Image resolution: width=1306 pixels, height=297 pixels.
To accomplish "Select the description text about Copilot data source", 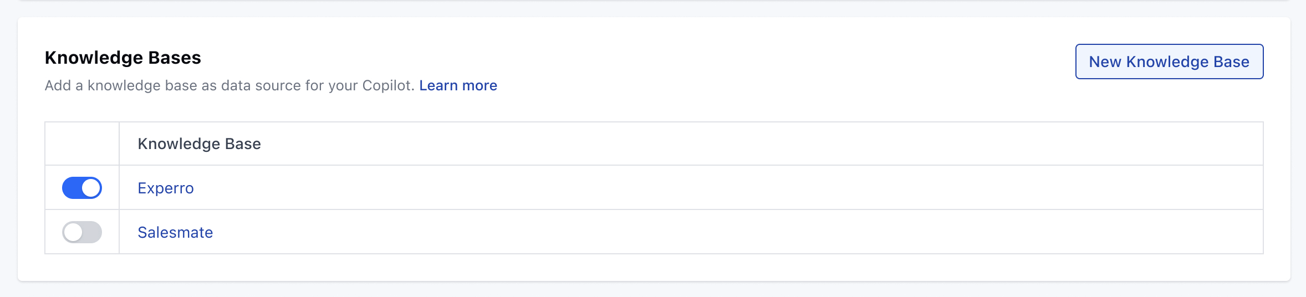I will (x=229, y=85).
